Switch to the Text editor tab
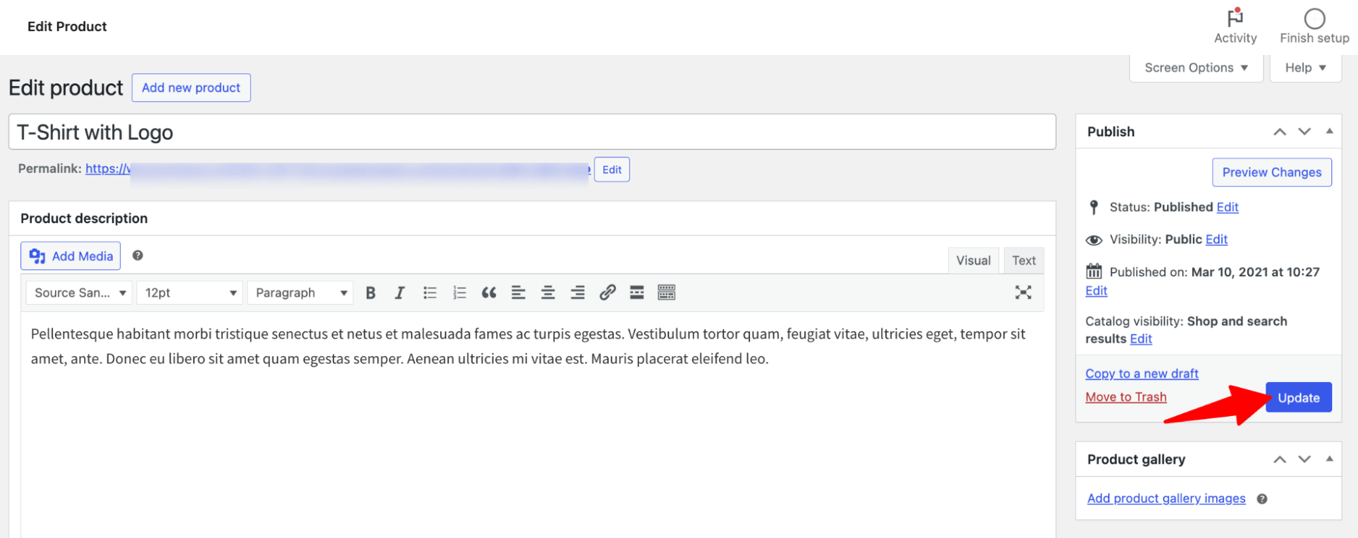The image size is (1358, 538). tap(1024, 261)
